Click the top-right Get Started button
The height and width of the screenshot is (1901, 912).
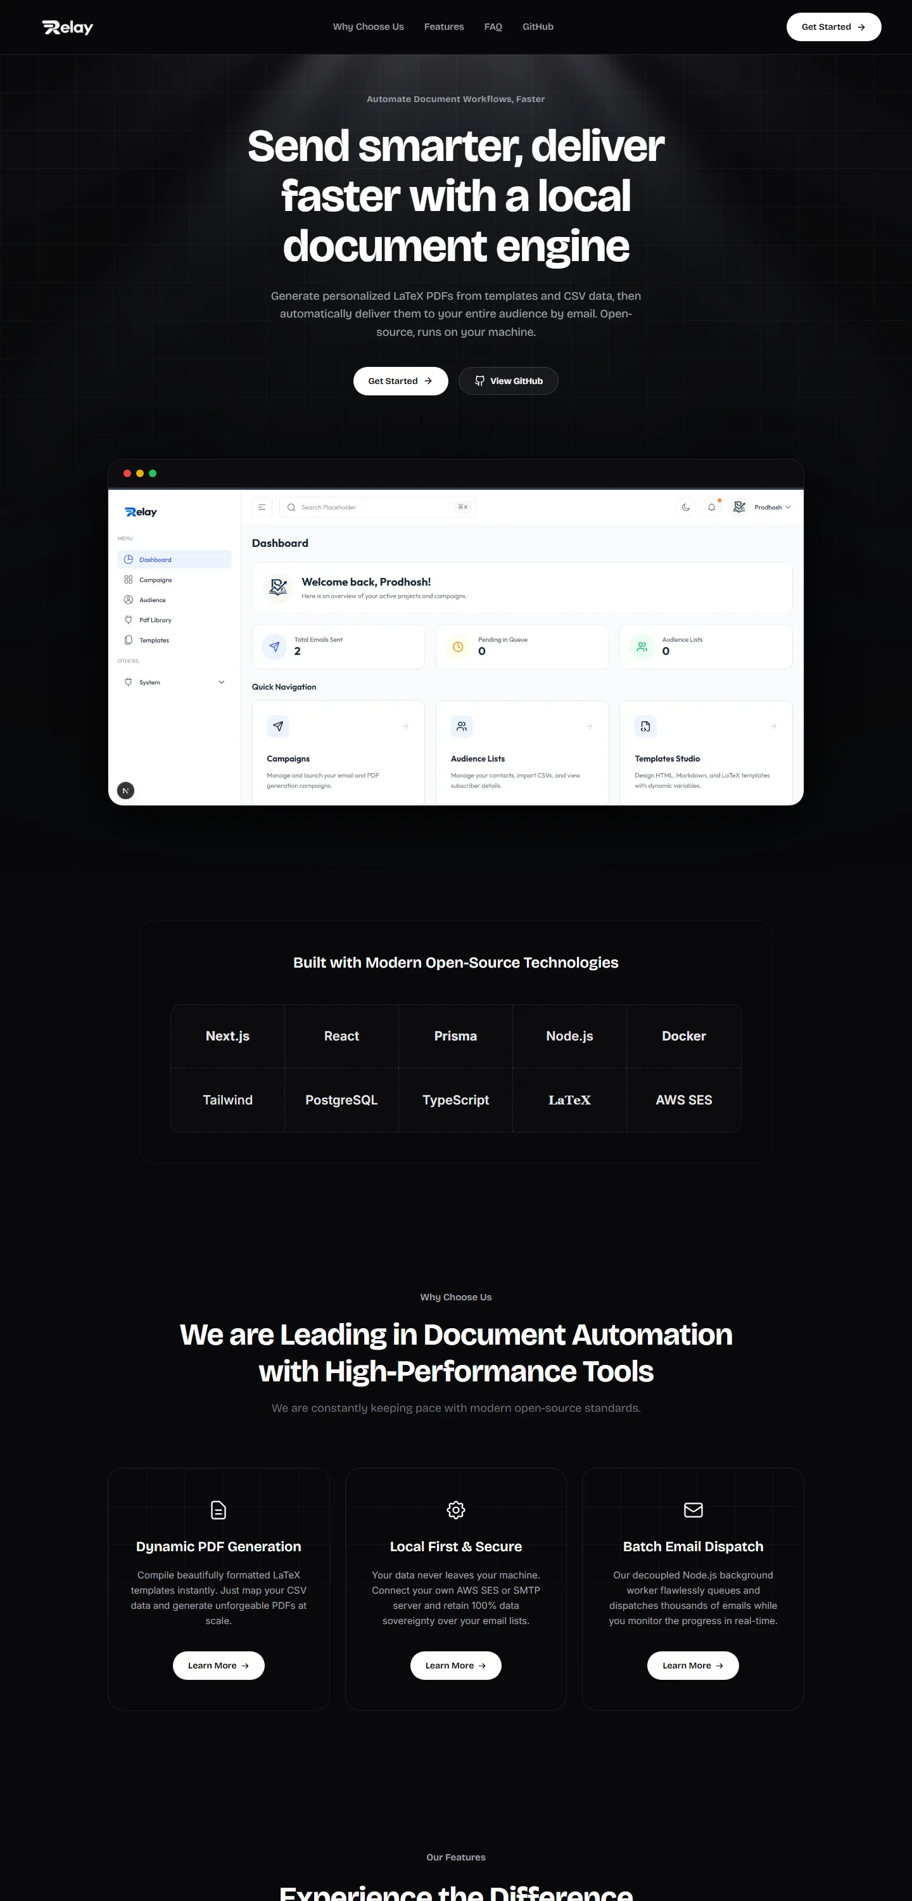coord(834,27)
